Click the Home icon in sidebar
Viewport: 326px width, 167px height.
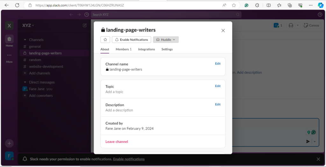(9, 39)
